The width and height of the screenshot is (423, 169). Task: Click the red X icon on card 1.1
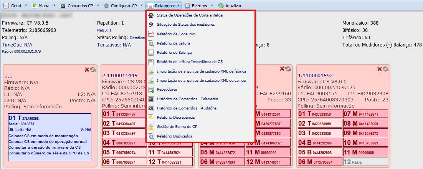(x=87, y=69)
